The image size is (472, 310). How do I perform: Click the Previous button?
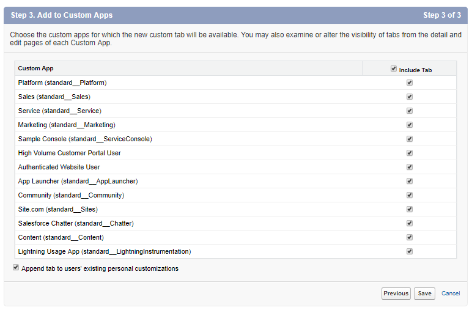396,293
